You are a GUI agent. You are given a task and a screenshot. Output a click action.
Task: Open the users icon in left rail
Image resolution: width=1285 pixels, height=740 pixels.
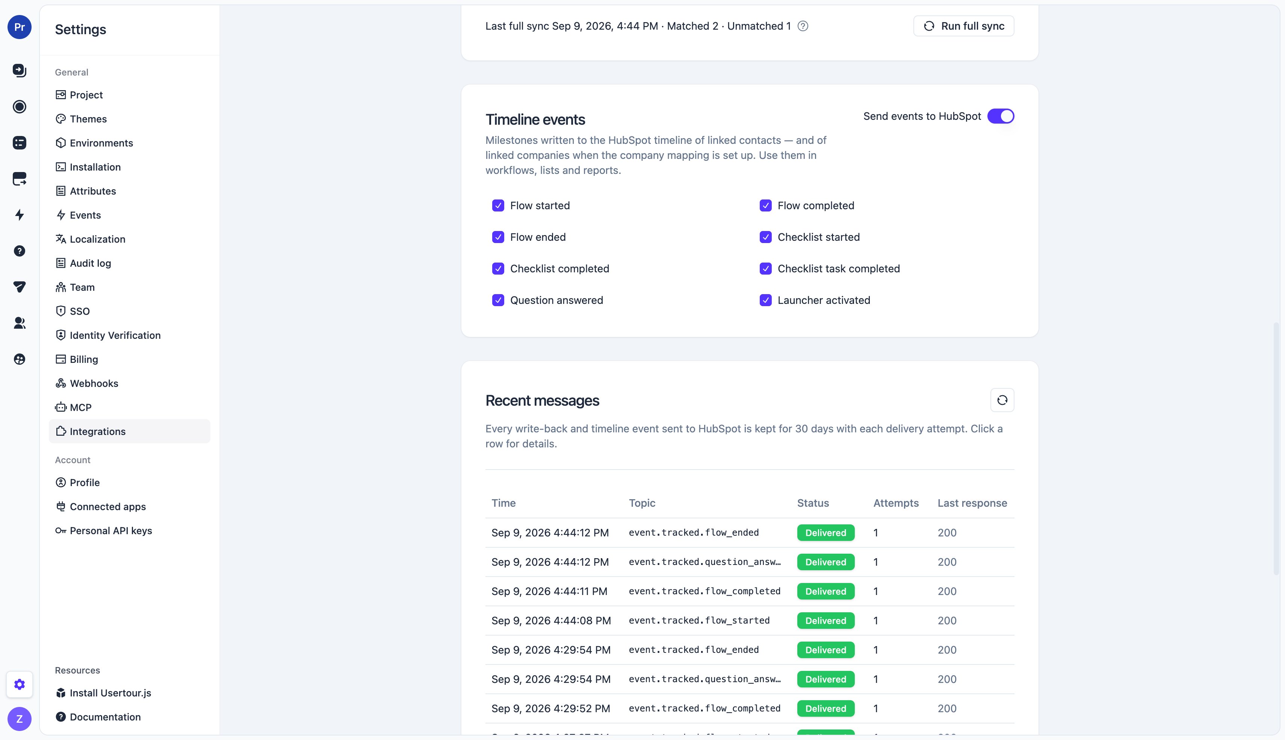pyautogui.click(x=19, y=323)
